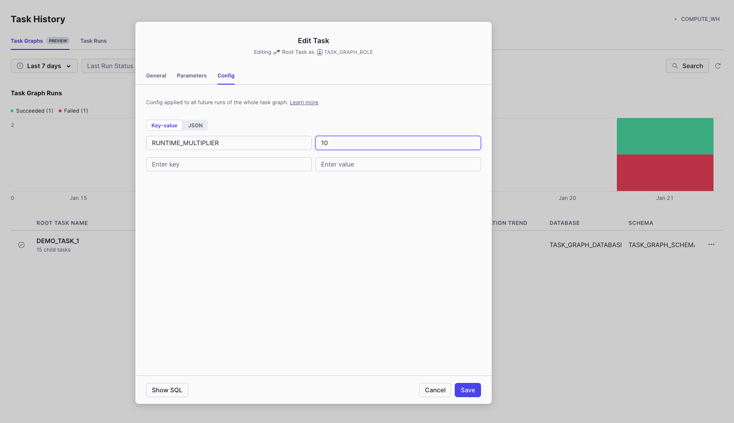Click the refresh icon beside Search
The height and width of the screenshot is (423, 734).
(718, 66)
